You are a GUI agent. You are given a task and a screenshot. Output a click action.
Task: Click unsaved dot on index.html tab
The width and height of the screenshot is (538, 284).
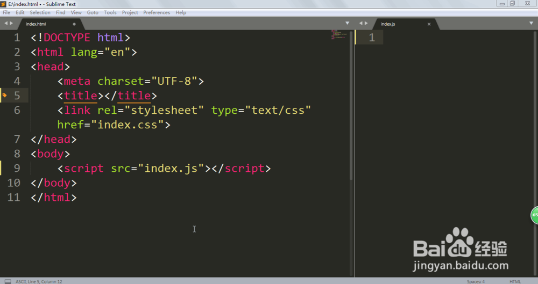click(74, 24)
